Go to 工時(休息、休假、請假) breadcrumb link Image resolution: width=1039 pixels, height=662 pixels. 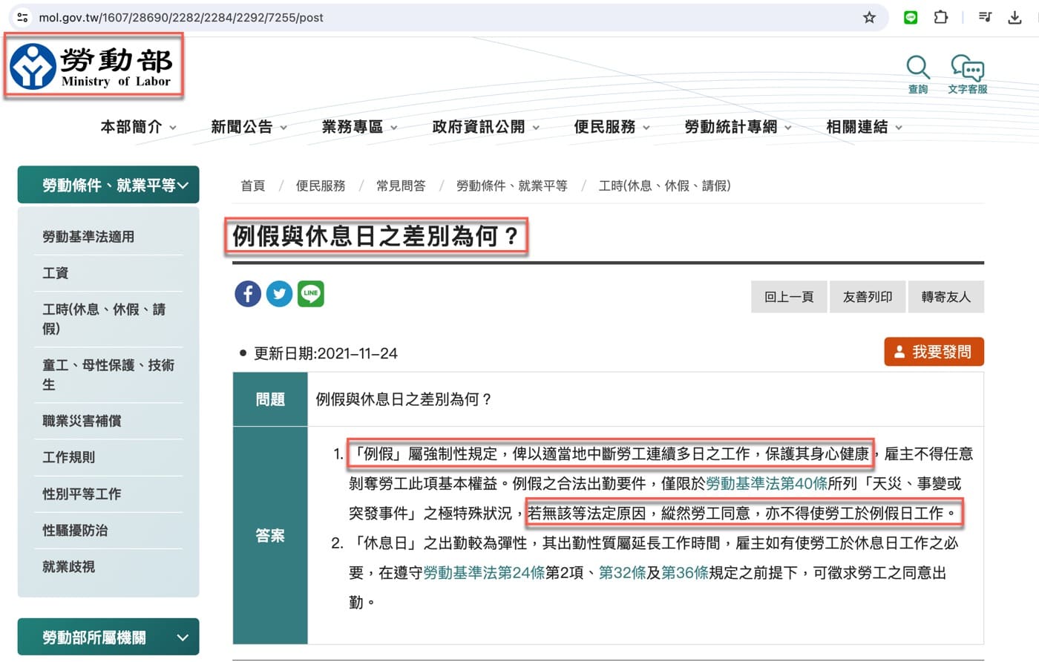664,186
